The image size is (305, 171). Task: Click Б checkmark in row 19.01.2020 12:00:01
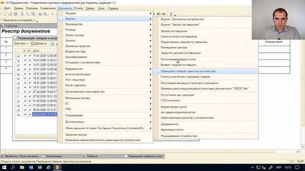(x=30, y=87)
